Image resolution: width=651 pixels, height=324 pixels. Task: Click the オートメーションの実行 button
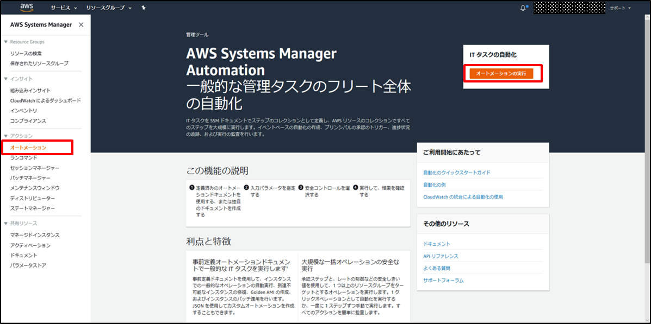tap(501, 73)
